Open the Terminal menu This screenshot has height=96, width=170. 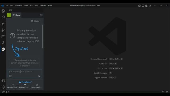43,6
